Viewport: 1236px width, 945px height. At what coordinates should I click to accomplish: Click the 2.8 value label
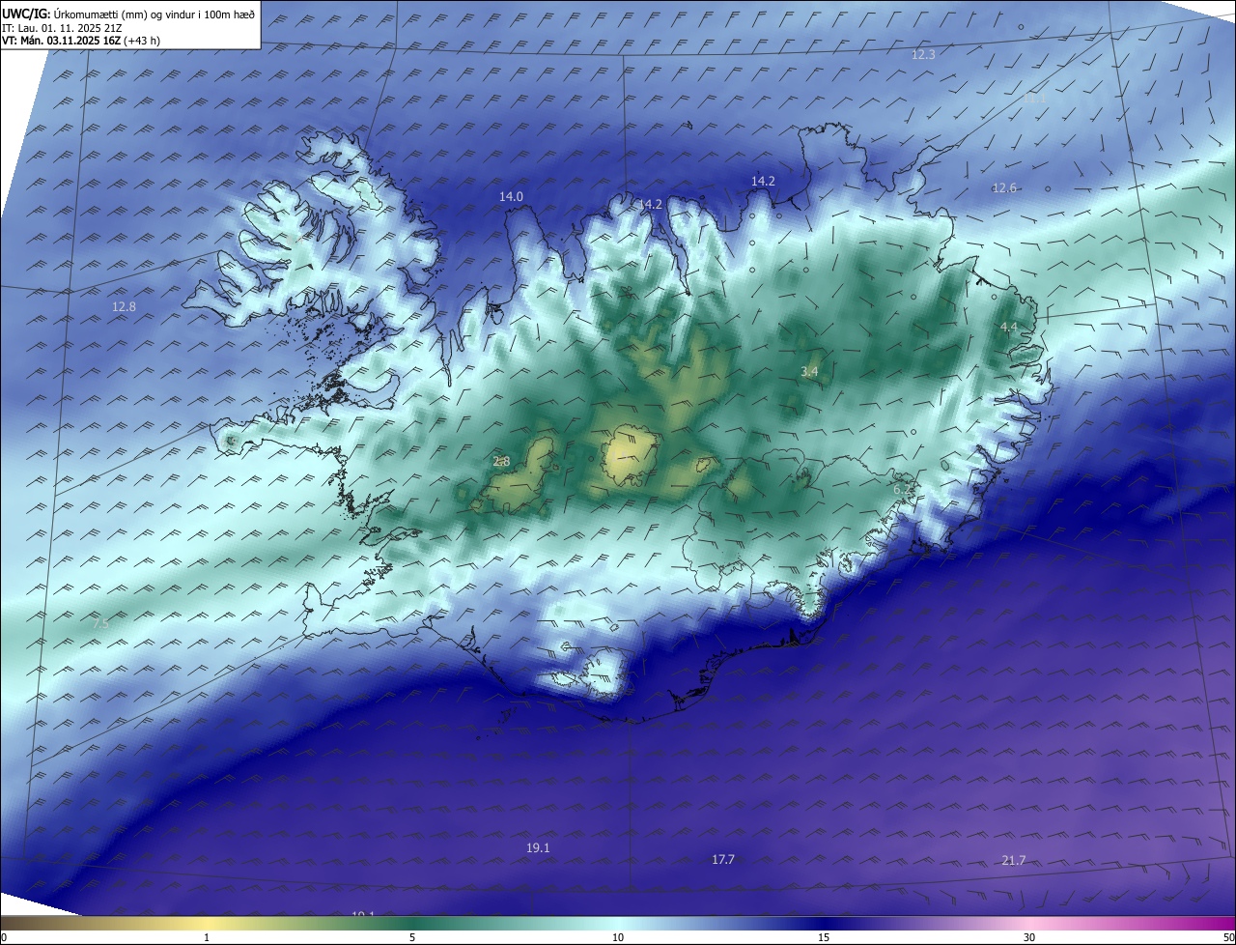click(x=501, y=461)
